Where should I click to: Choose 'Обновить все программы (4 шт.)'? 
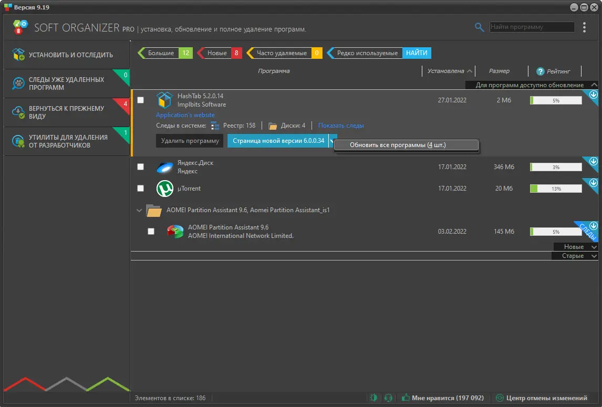406,145
